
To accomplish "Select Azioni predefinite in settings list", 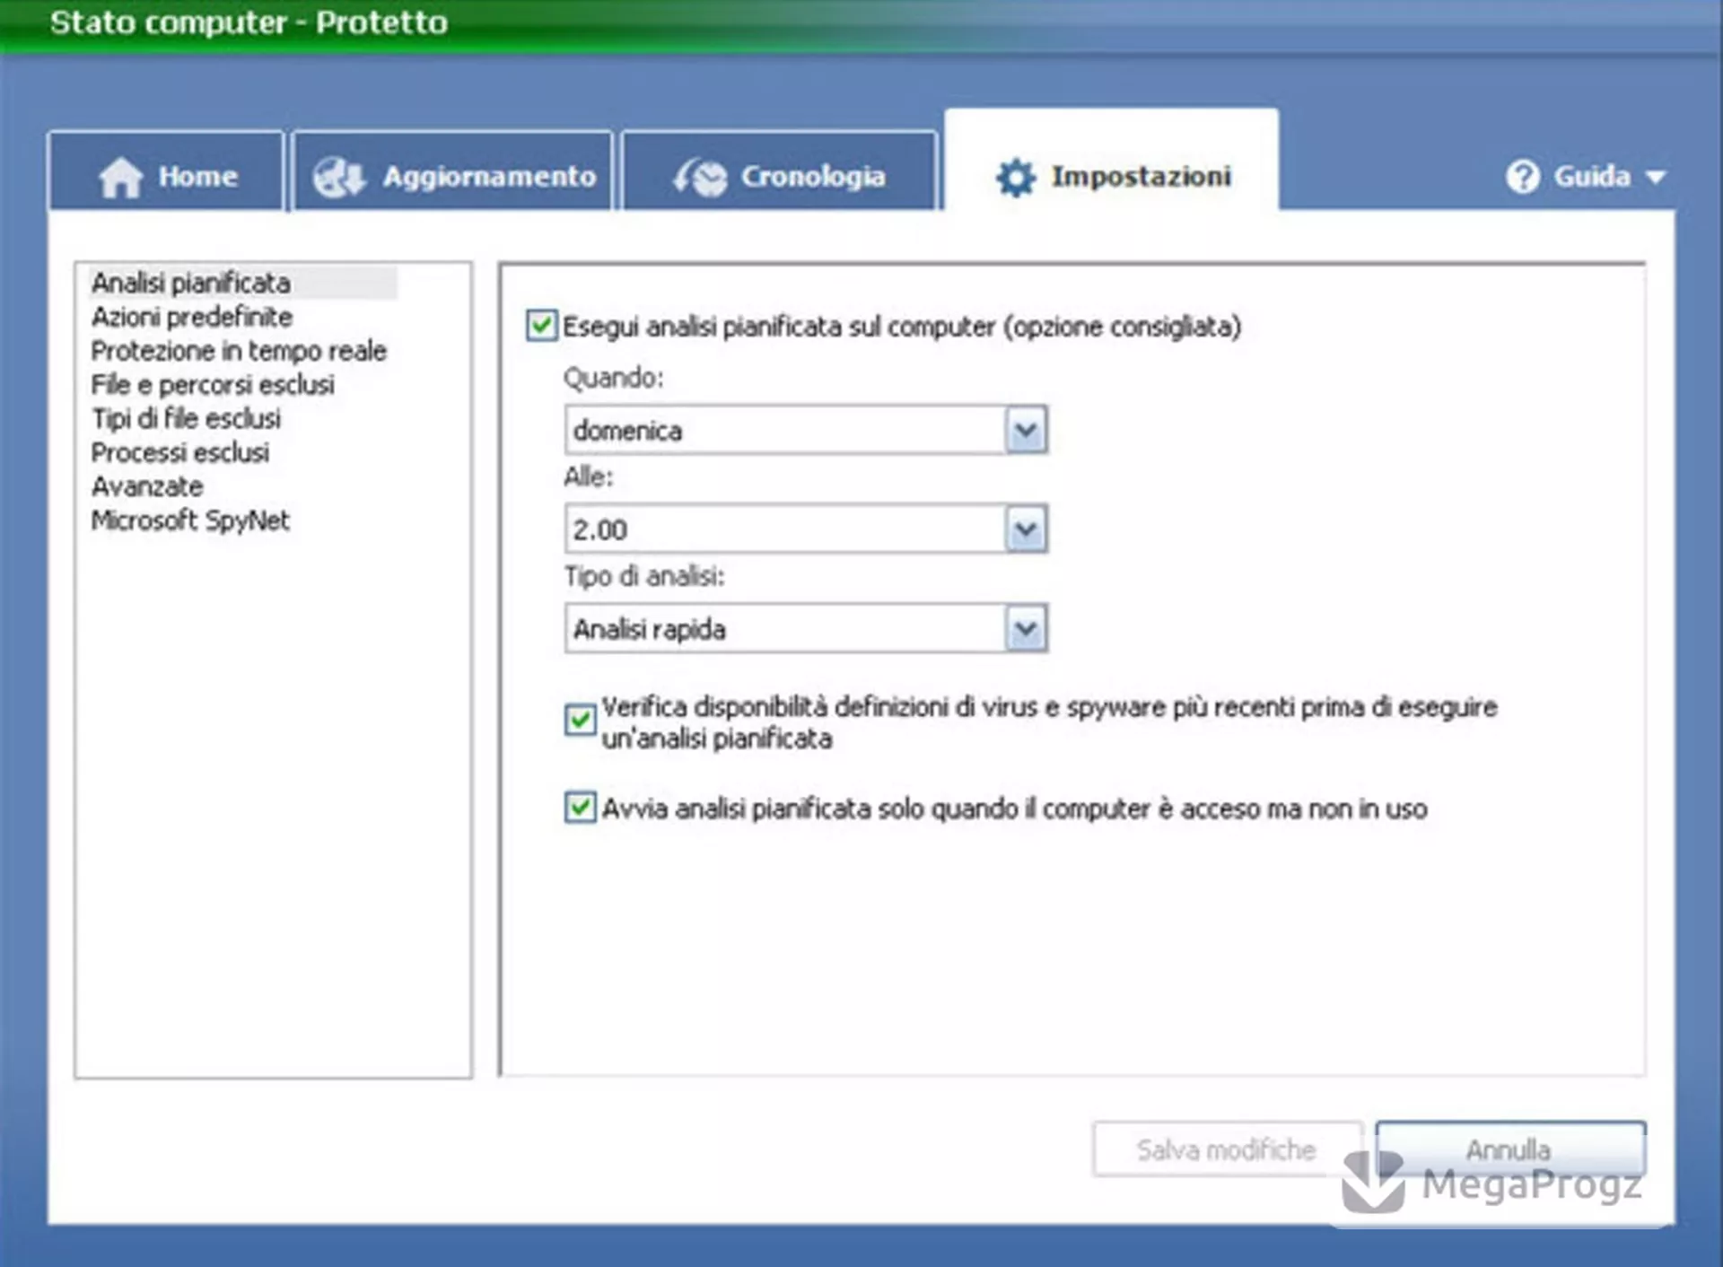I will pyautogui.click(x=192, y=318).
